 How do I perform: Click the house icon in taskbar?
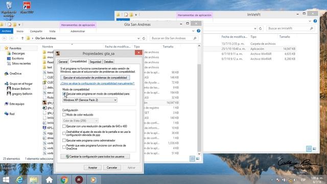49,179
